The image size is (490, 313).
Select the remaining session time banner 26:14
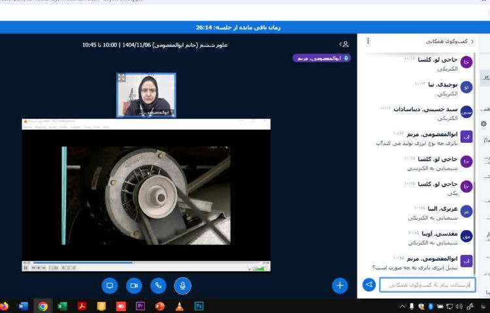coord(238,27)
